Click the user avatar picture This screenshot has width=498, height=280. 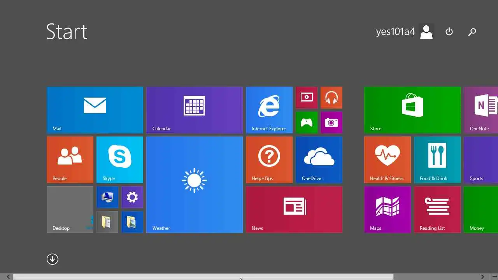pyautogui.click(x=426, y=32)
